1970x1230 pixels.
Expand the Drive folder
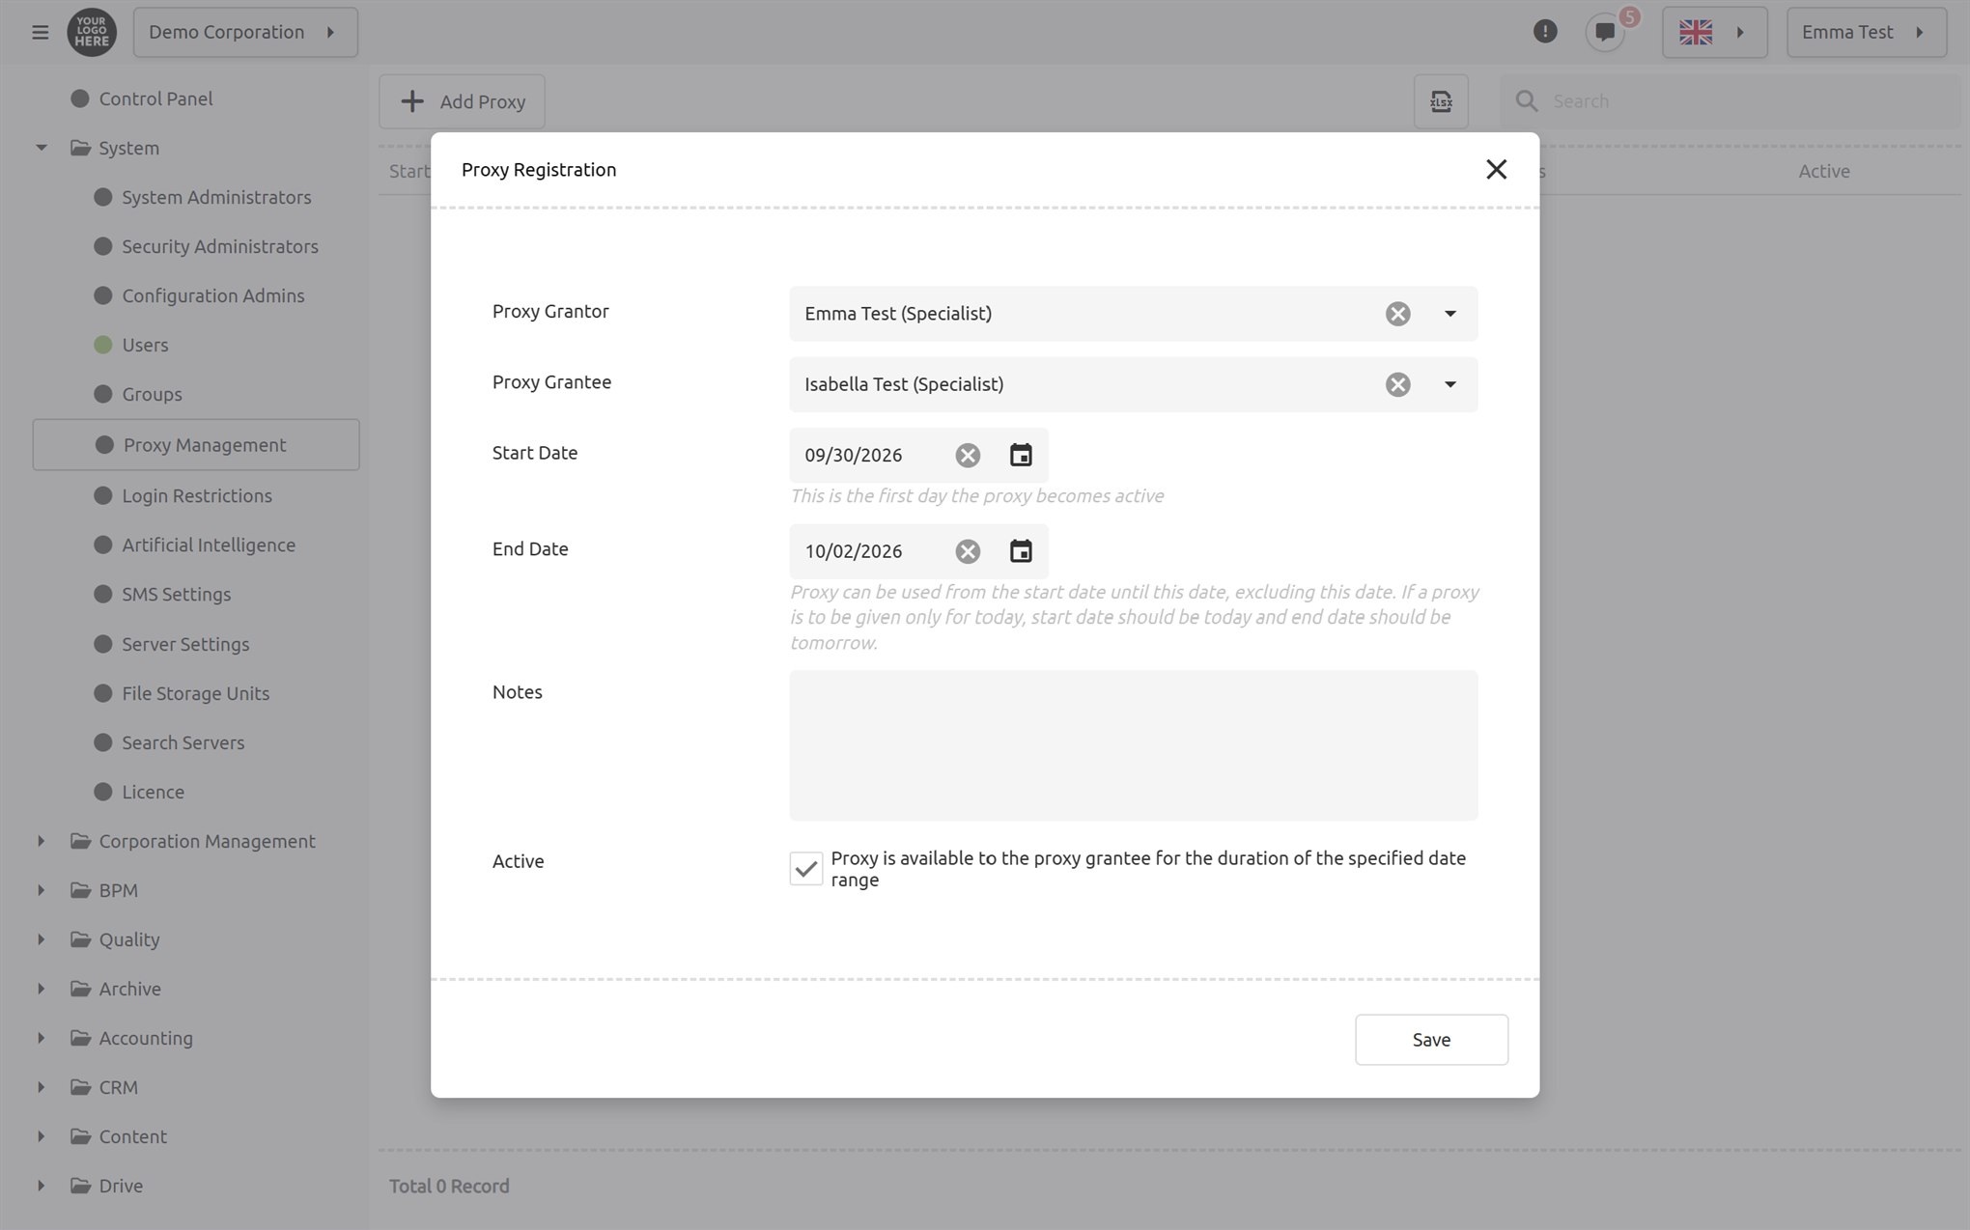click(42, 1186)
